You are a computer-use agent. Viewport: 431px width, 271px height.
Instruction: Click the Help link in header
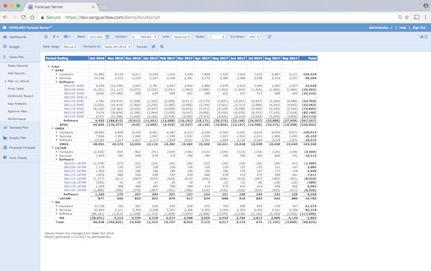click(402, 28)
